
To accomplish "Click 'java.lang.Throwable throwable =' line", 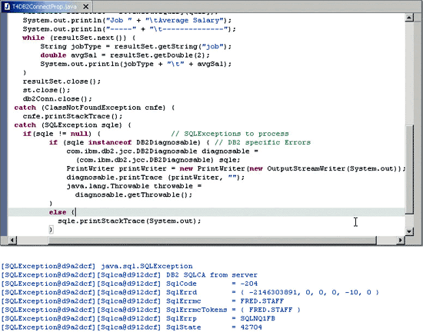I will (x=134, y=186).
